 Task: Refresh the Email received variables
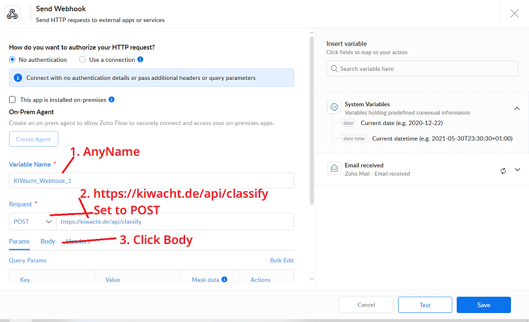503,171
